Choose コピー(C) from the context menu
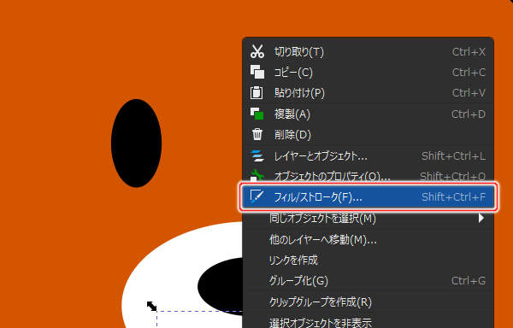Screen dimensions: 513x328 [x=368, y=73]
